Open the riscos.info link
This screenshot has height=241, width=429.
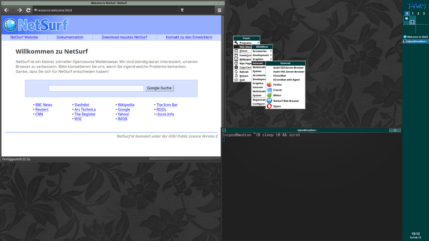[165, 114]
